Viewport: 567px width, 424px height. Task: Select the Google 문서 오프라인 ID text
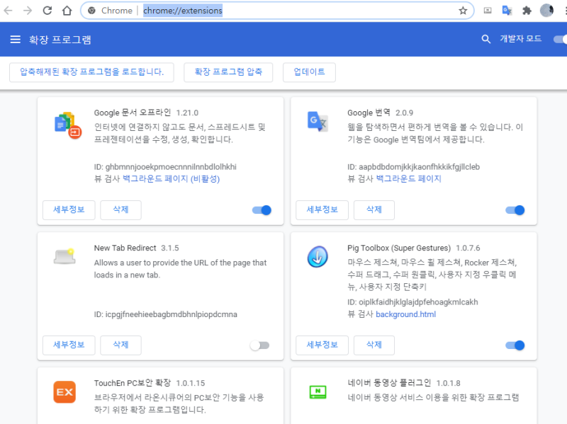coord(165,167)
